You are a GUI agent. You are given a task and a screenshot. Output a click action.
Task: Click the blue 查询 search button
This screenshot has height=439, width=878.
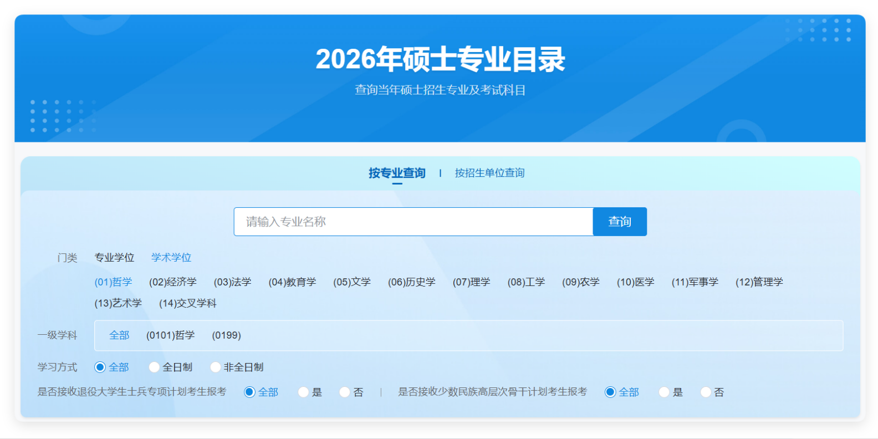tap(620, 222)
